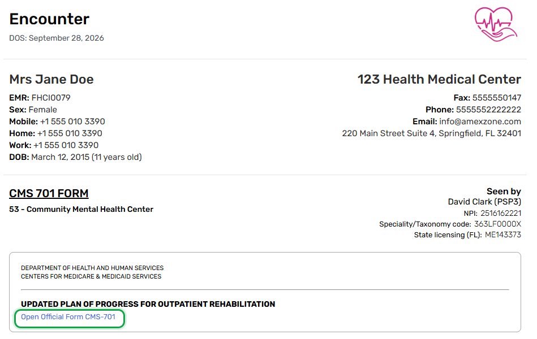
Task: Click Department of Health and Human Services
Action: click(92, 268)
